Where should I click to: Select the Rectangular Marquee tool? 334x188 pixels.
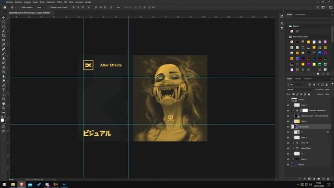pos(4,22)
